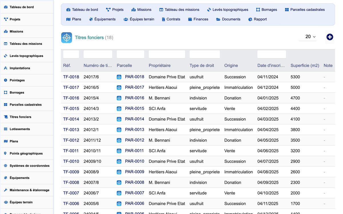Screen dimensions: 343x214
Task: Click the Propriétaire column filter field
Action: 167,54
